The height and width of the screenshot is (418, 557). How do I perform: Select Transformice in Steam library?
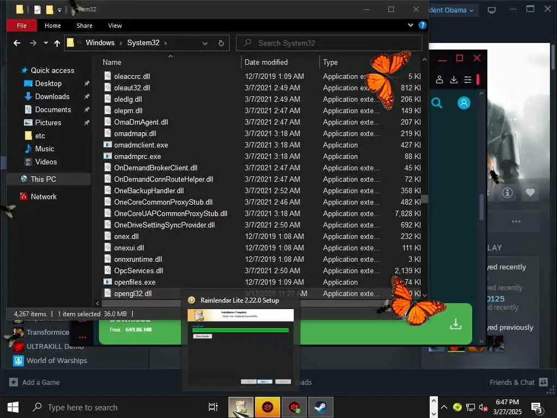click(47, 333)
